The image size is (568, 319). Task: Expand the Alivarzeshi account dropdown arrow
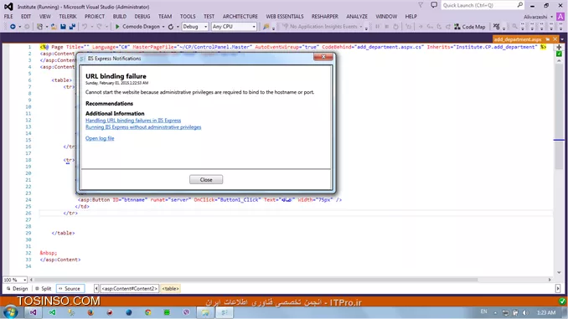[x=552, y=17]
